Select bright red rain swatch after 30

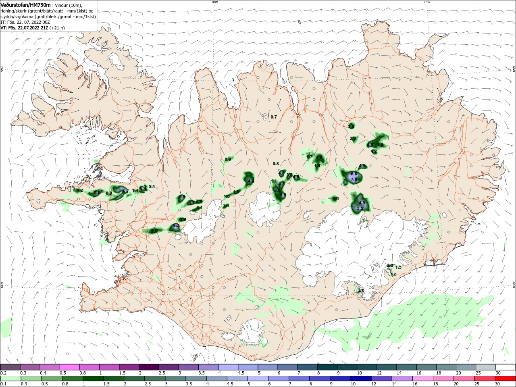(x=505, y=379)
